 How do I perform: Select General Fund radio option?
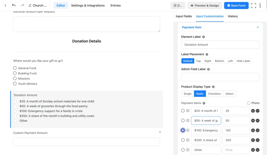click(15, 68)
